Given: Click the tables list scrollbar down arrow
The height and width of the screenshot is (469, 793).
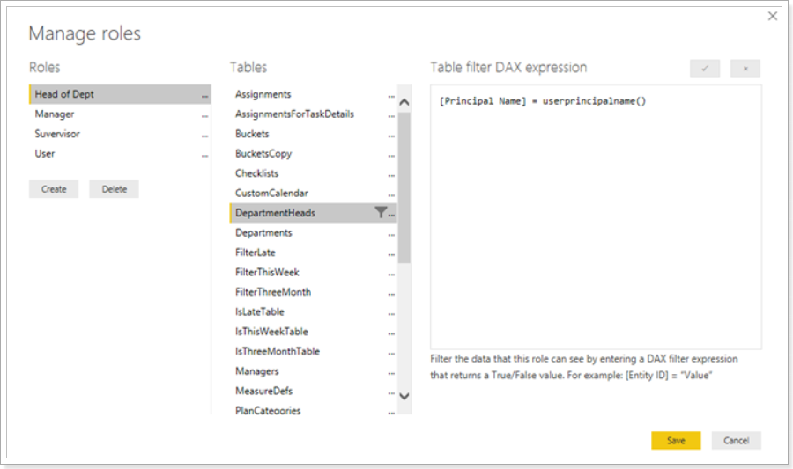Looking at the screenshot, I should (404, 396).
